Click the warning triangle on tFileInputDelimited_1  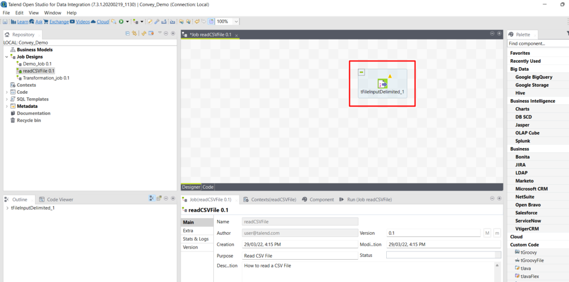point(390,76)
